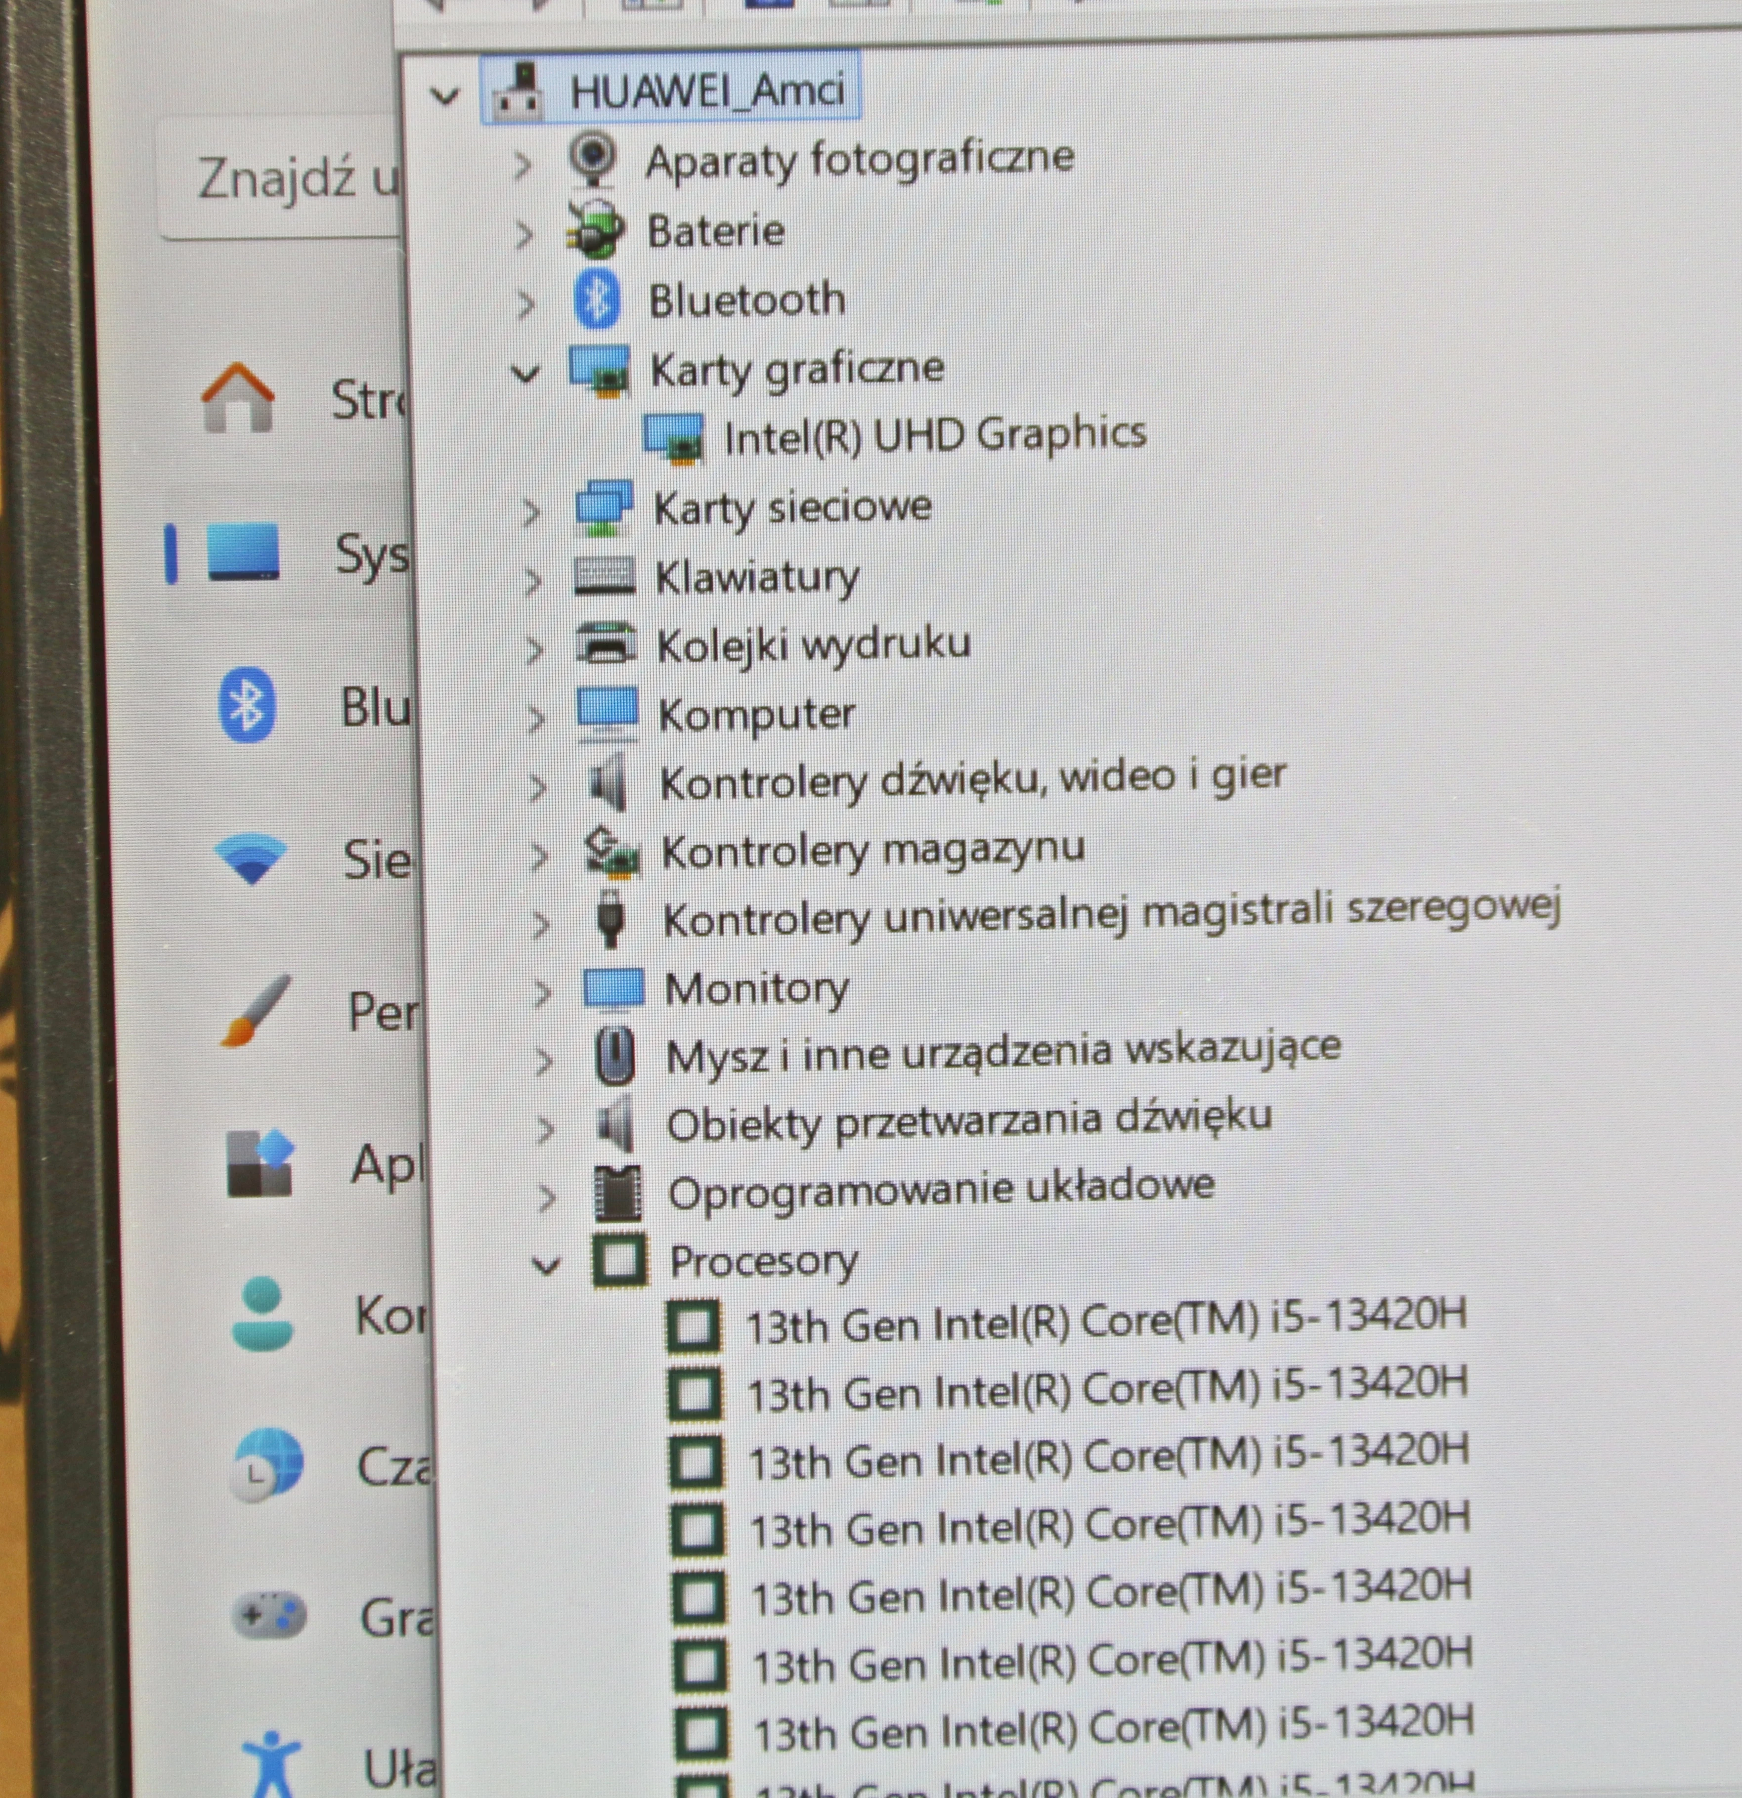1742x1798 pixels.
Task: Open Personalization paintbrush item in Settings
Action: pyautogui.click(x=255, y=1009)
